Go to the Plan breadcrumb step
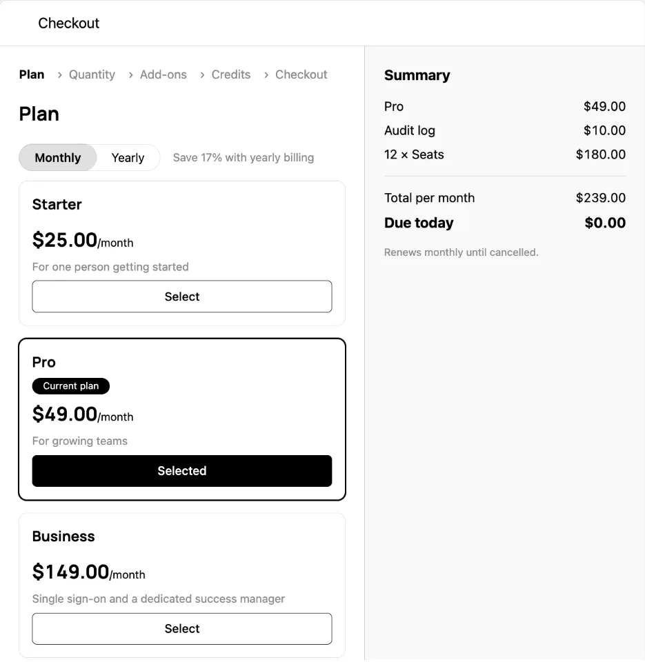 32,74
